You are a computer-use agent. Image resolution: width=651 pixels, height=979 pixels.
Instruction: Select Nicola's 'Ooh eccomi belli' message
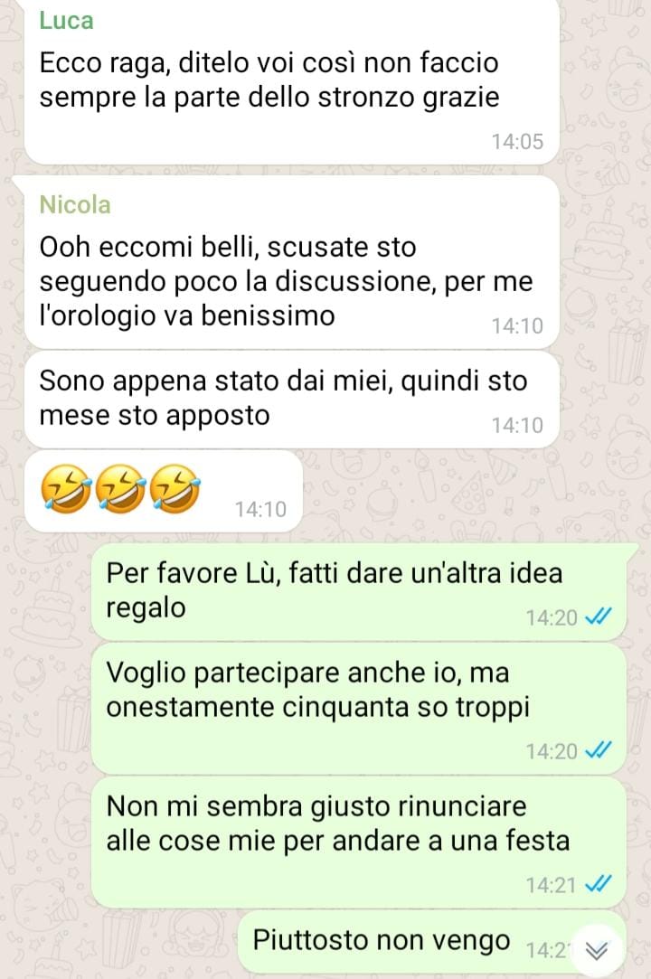coord(291,262)
